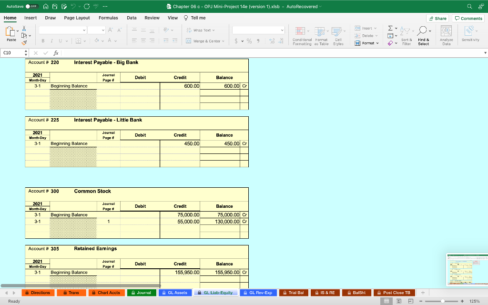The image size is (488, 305).
Task: Click the Home icon in the title bar
Action: (46, 6)
